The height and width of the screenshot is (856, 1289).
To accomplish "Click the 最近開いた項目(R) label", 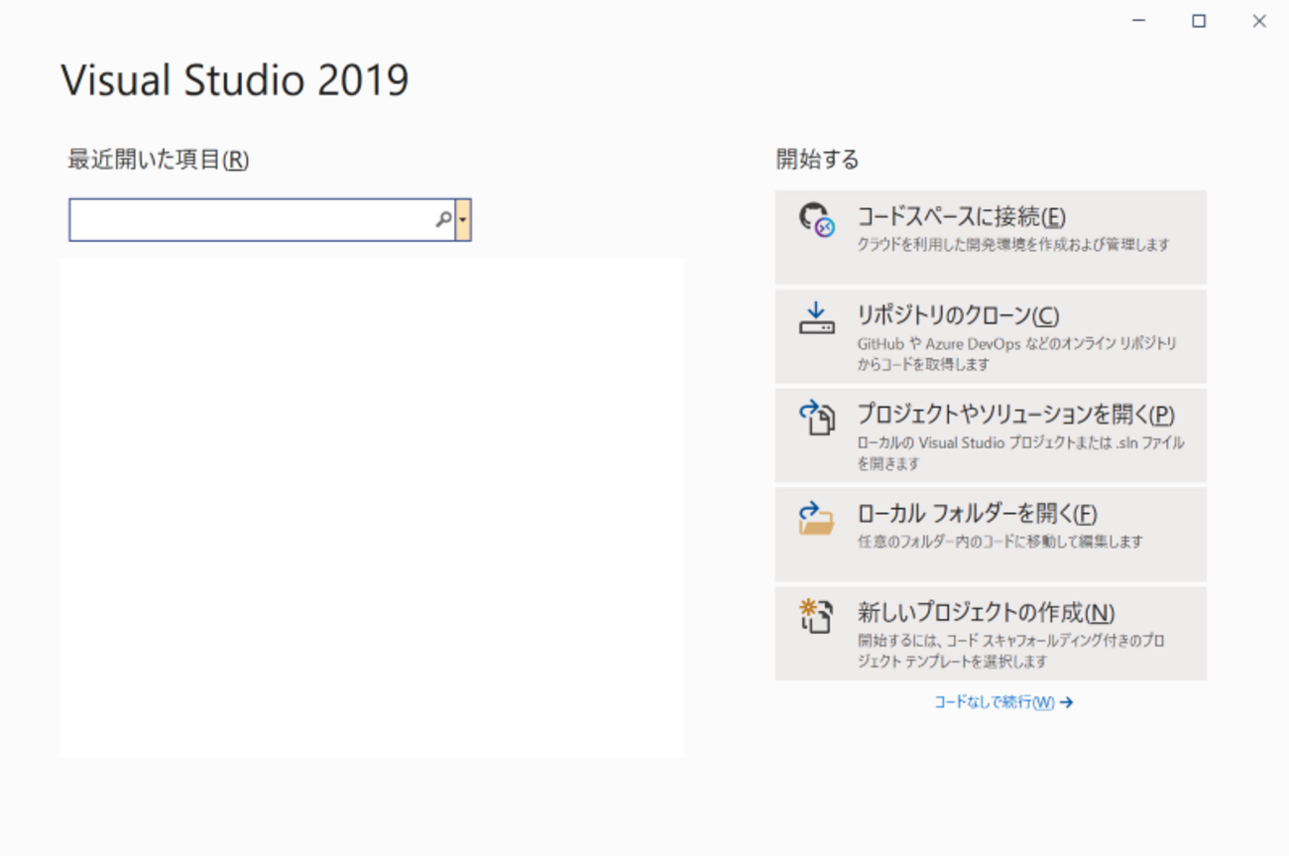I will (x=158, y=160).
